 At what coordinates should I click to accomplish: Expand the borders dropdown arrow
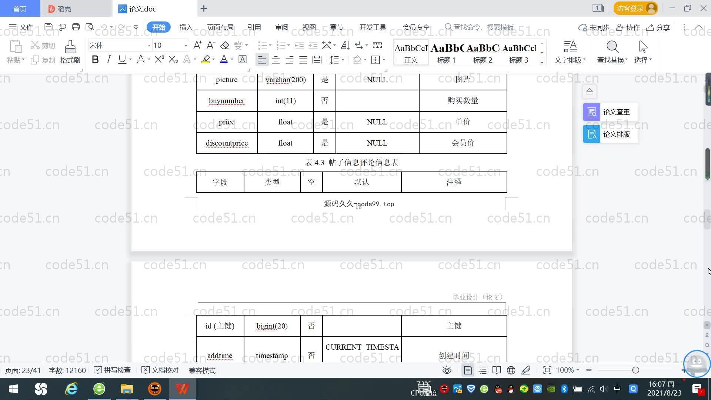[x=384, y=60]
